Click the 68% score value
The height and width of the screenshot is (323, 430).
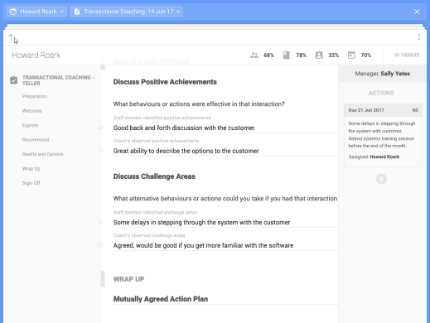click(x=268, y=55)
